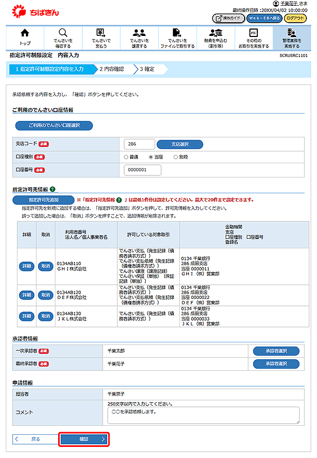The height and width of the screenshot is (458, 317).
Task: Focus the 口座番号 input field
Action: tap(143, 170)
